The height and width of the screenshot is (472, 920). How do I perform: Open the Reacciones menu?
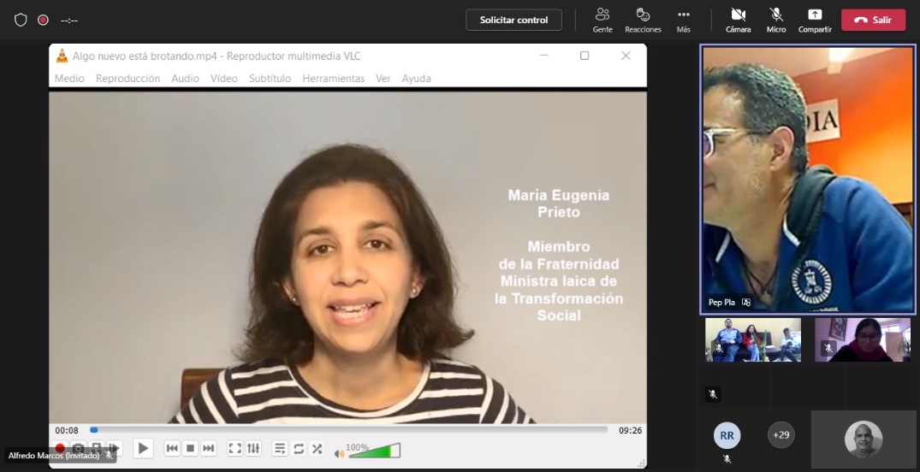coord(643,20)
